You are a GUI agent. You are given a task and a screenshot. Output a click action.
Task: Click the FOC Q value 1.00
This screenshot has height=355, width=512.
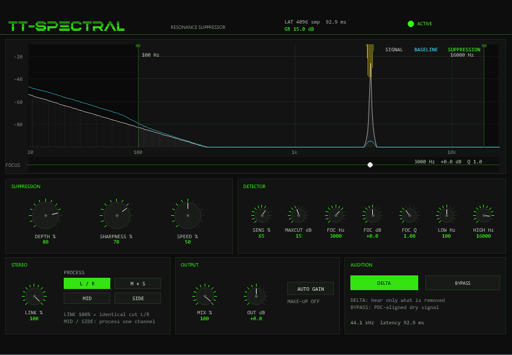[x=409, y=236]
